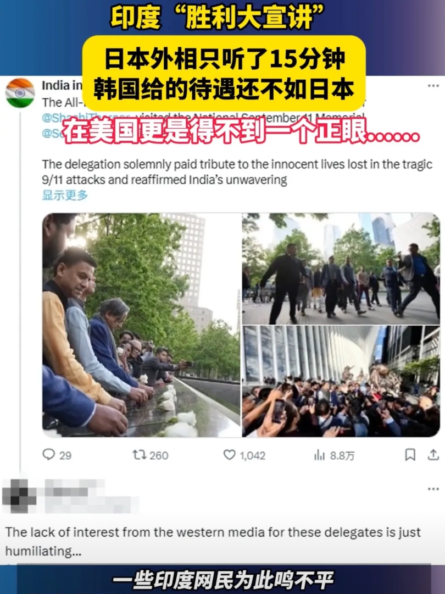Viewport: 445px width, 594px height.
Task: Click the Indian flag profile avatar
Action: click(x=20, y=93)
